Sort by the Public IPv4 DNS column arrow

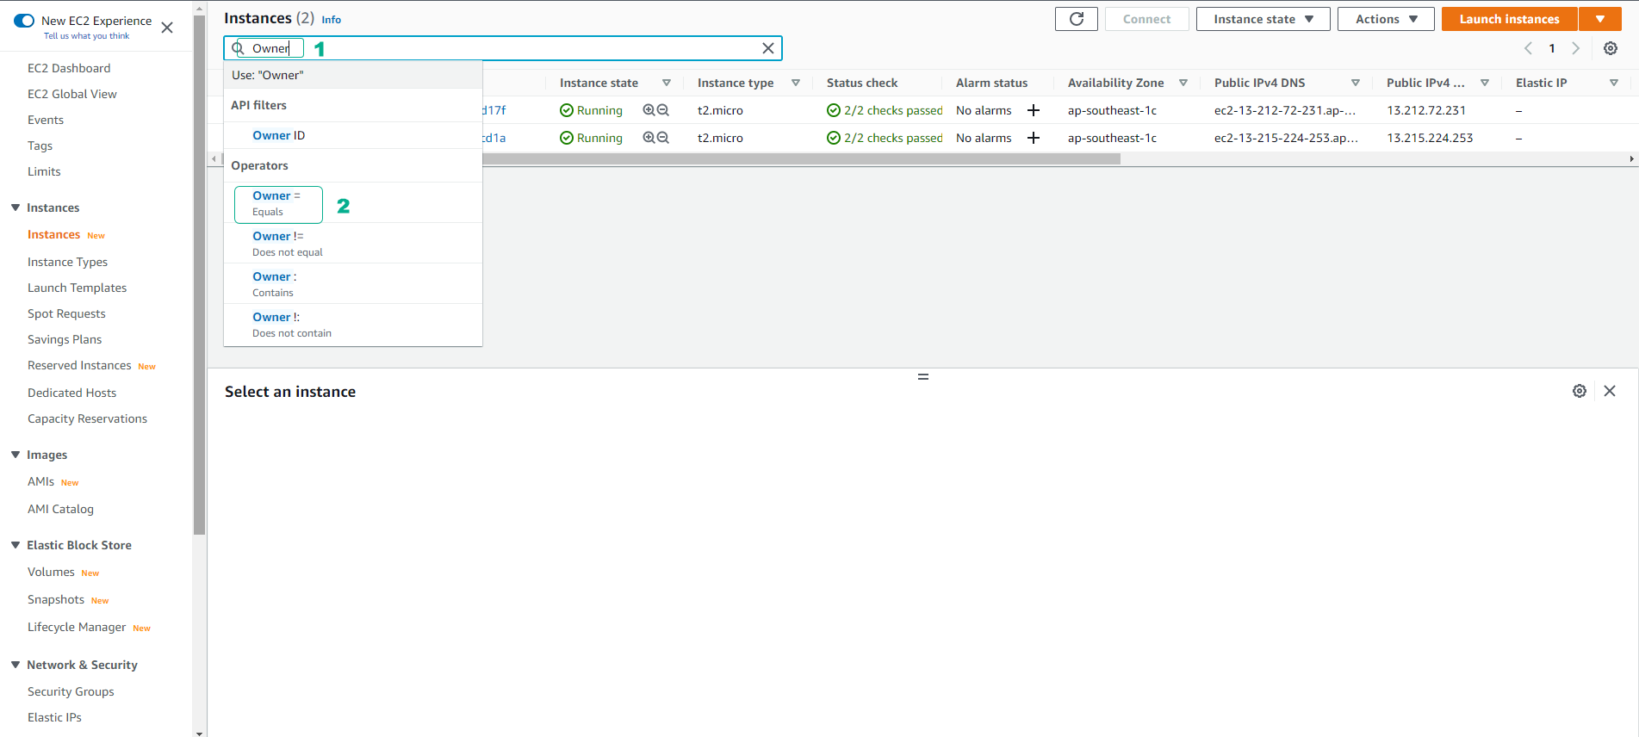click(x=1356, y=83)
